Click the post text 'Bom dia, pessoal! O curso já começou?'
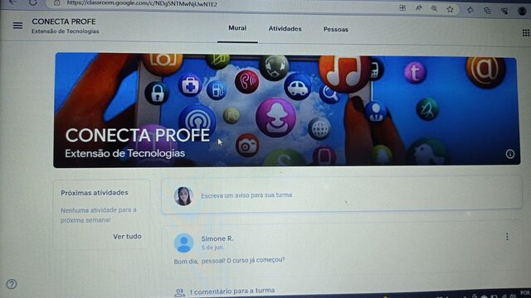 tap(229, 261)
